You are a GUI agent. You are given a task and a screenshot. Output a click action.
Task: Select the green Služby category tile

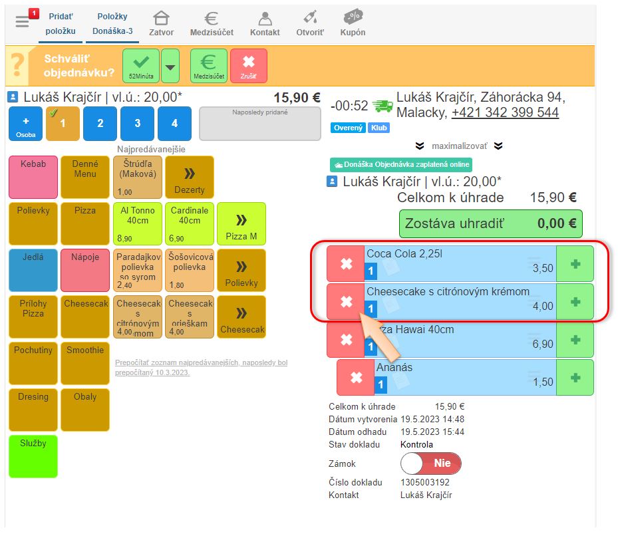(x=33, y=456)
